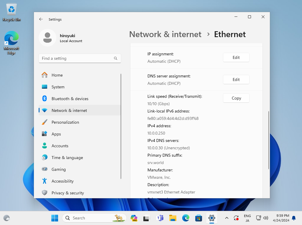Image resolution: width=302 pixels, height=225 pixels.
Task: Open the Home settings page
Action: pos(57,75)
